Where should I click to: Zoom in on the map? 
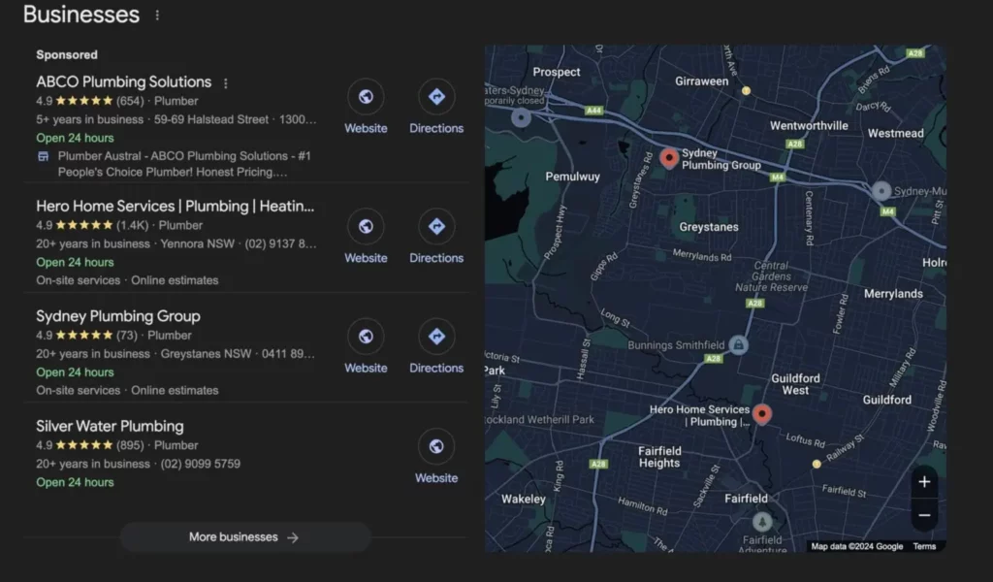(924, 482)
